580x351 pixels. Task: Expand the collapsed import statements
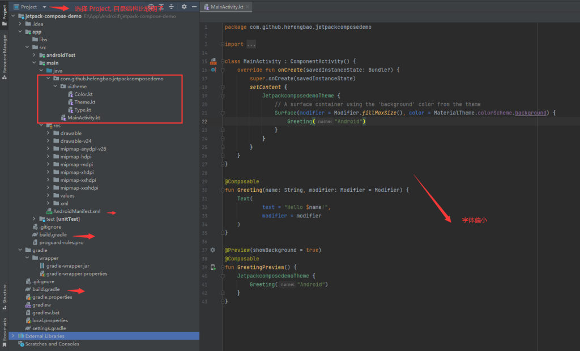click(251, 44)
